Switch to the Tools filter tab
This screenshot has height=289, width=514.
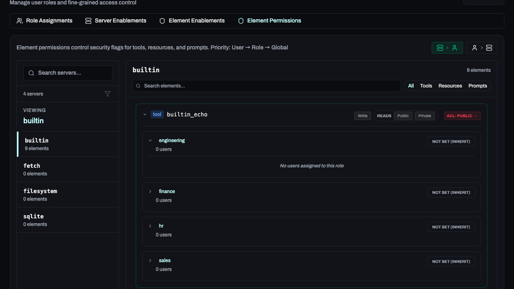426,85
